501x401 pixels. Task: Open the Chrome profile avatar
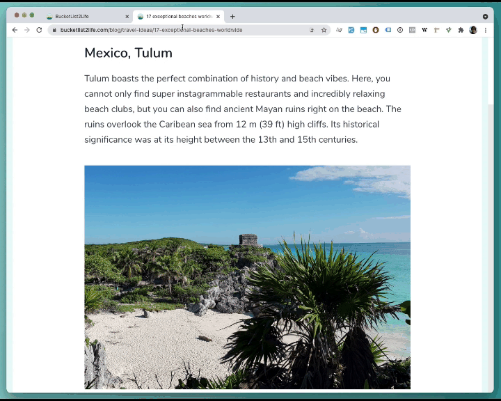coord(473,30)
